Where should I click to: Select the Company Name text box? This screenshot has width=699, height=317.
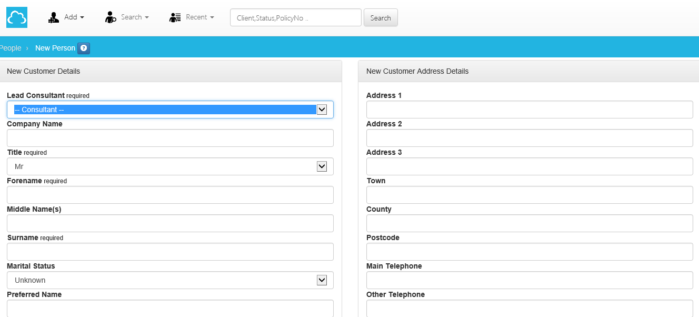[170, 138]
